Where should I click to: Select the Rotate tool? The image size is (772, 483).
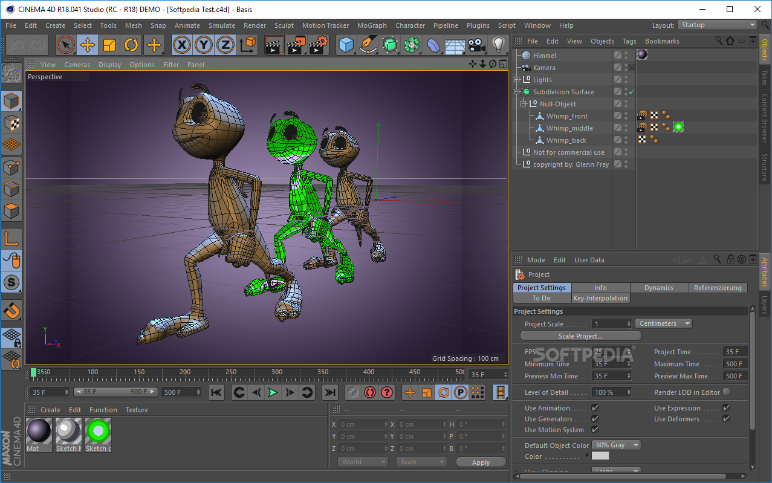[132, 45]
